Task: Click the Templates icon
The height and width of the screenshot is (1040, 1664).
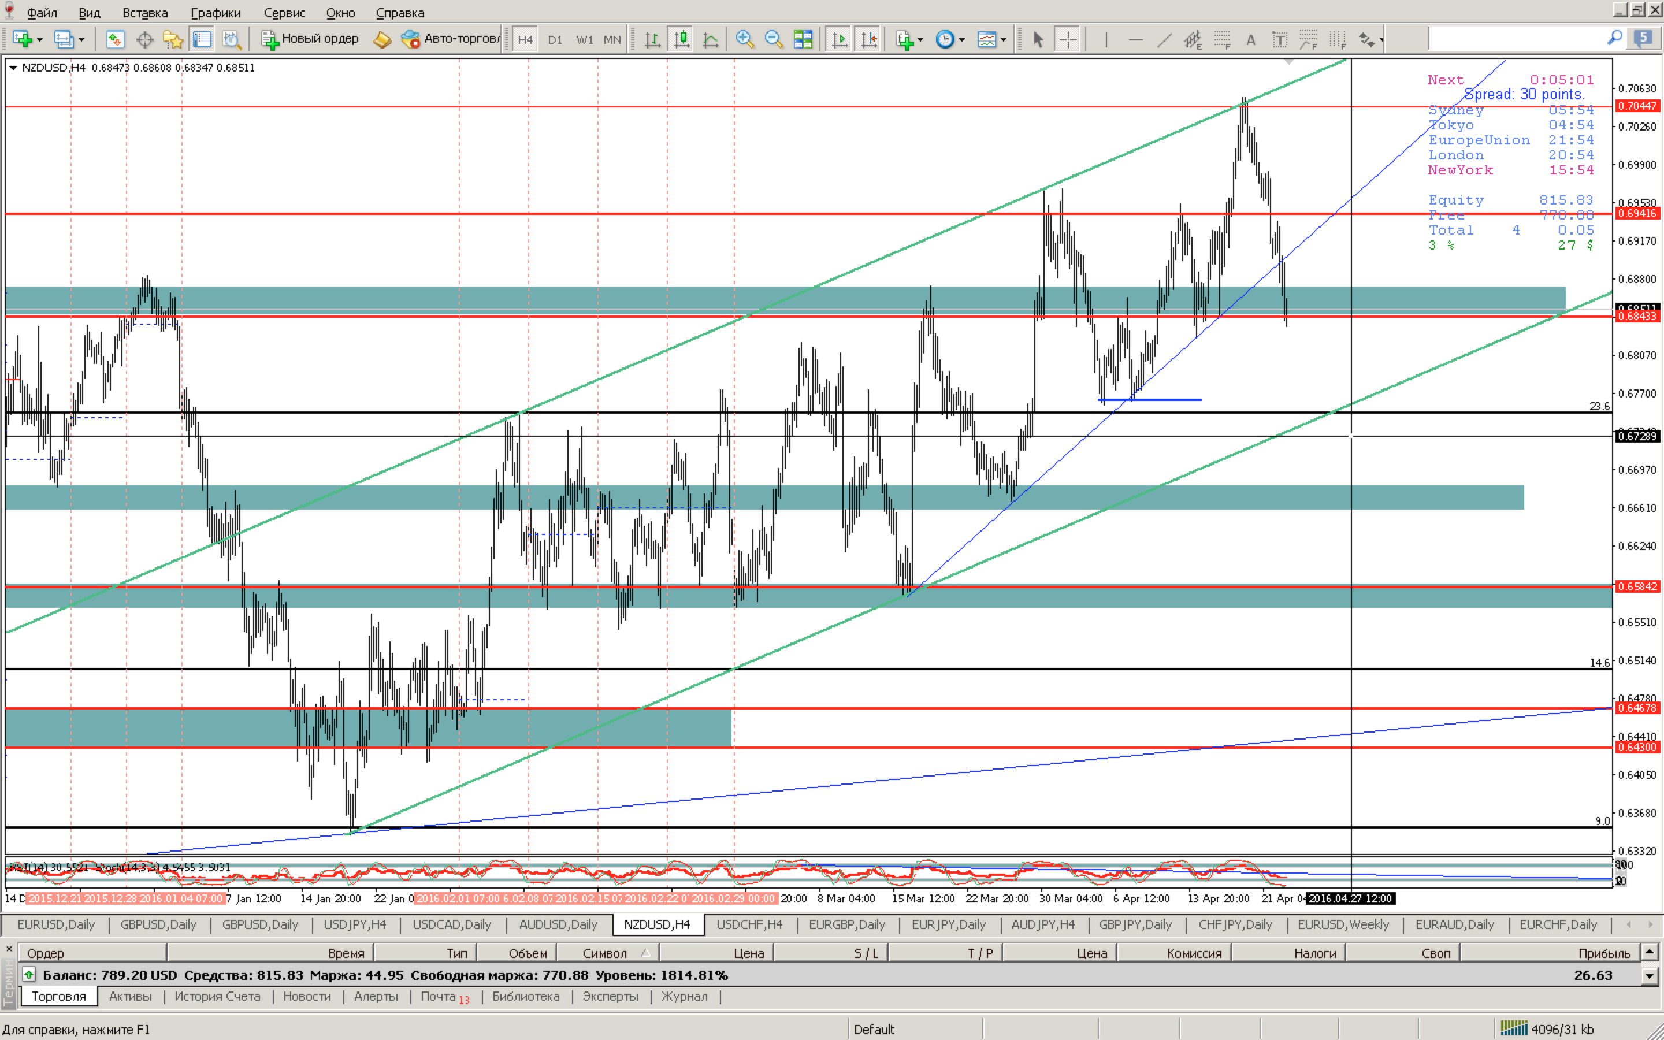Action: point(987,39)
